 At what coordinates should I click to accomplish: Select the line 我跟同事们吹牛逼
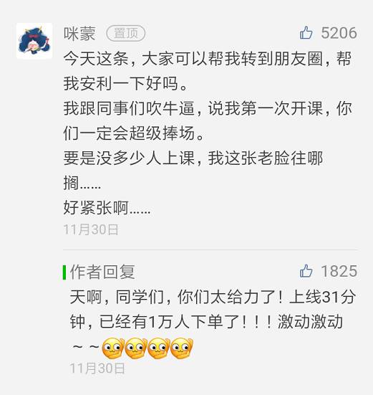[208, 108]
